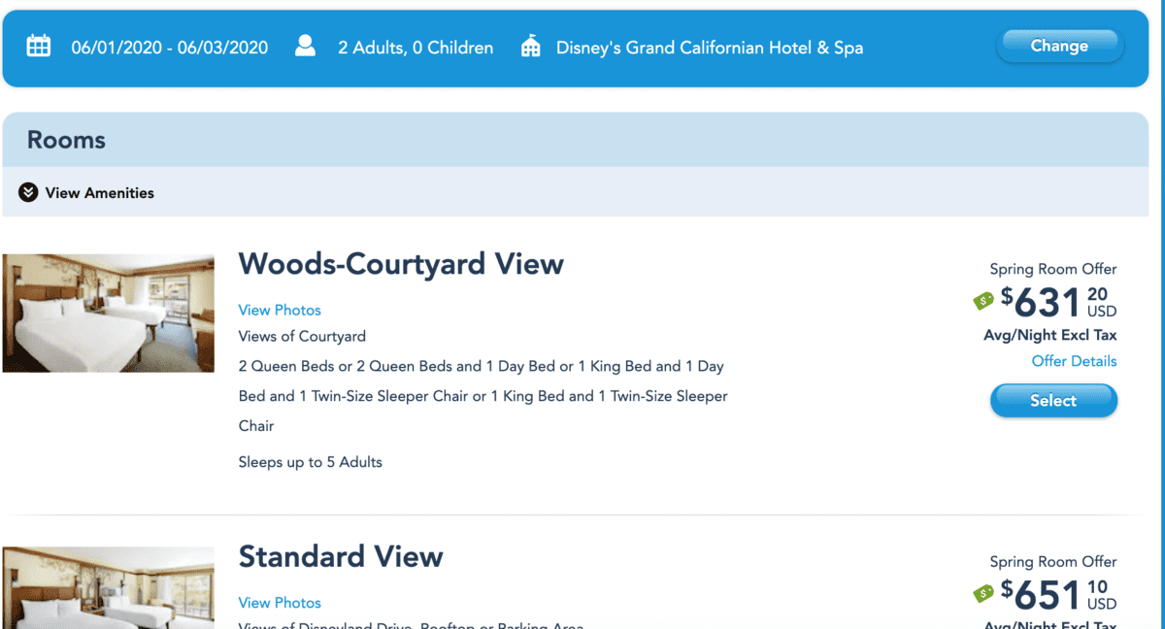
Task: Click the Rooms heading
Action: (x=66, y=140)
